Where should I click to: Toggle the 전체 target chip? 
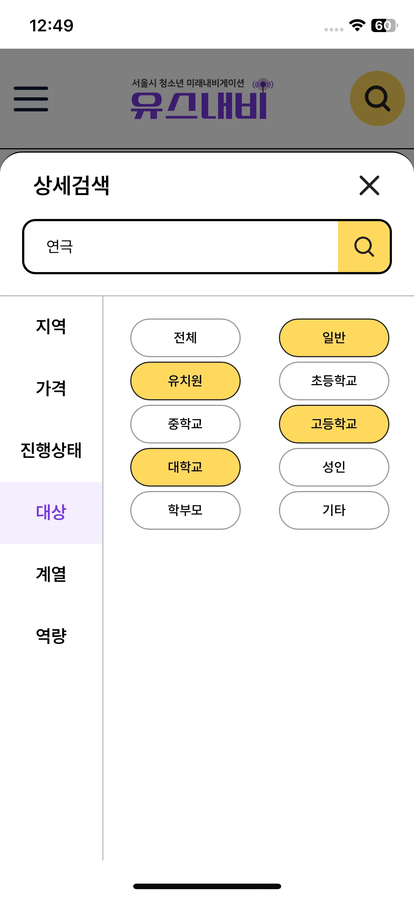pyautogui.click(x=185, y=338)
